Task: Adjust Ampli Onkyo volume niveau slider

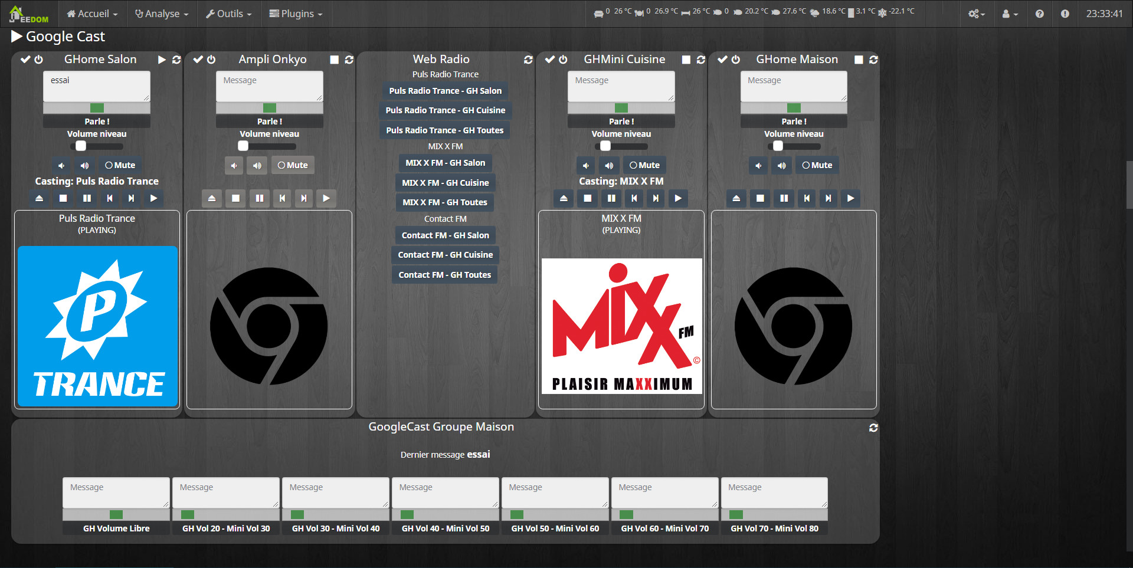Action: point(269,146)
